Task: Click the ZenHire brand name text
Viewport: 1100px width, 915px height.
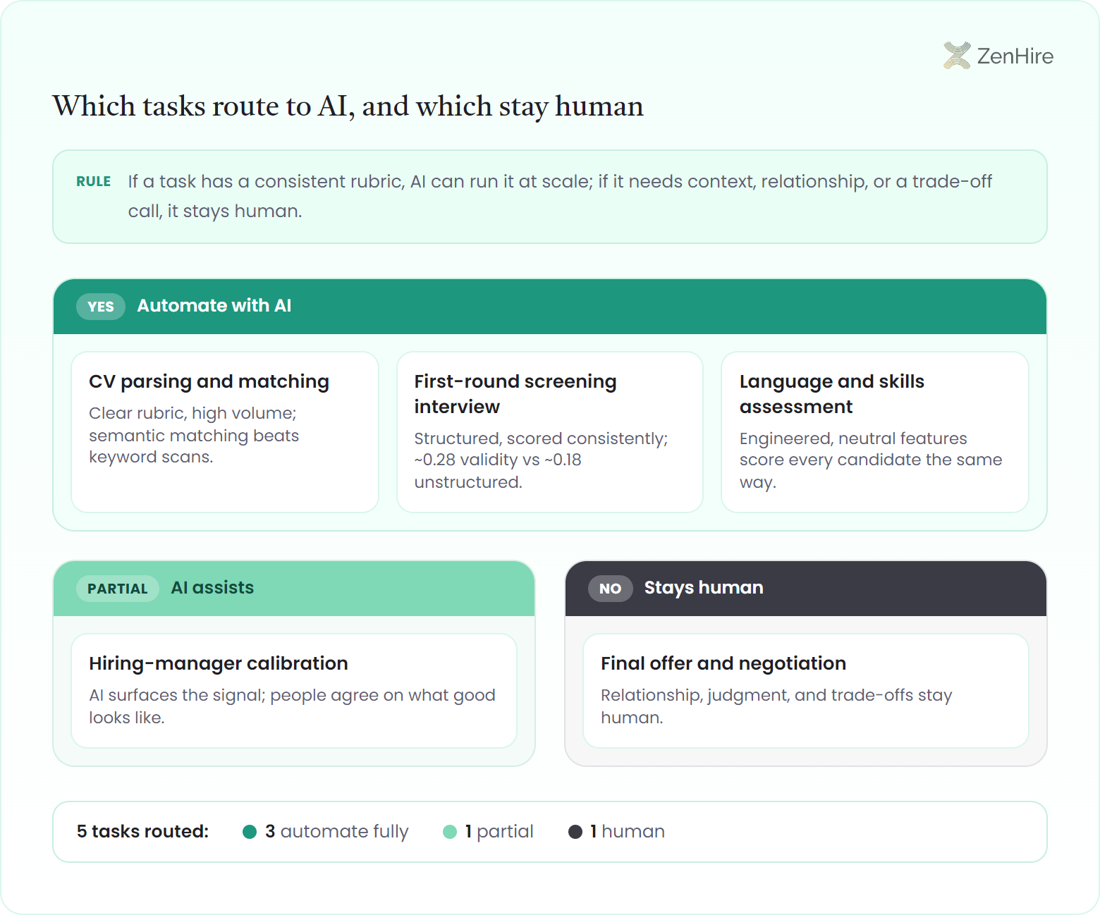Action: click(1015, 56)
